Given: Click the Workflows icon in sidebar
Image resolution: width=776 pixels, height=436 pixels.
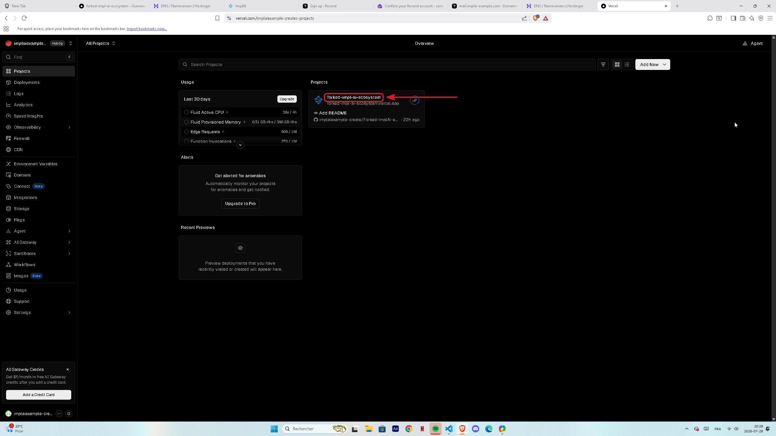Looking at the screenshot, I should 8,265.
